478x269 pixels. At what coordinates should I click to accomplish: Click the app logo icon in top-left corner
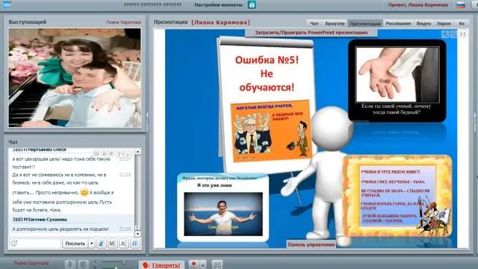(7, 4)
